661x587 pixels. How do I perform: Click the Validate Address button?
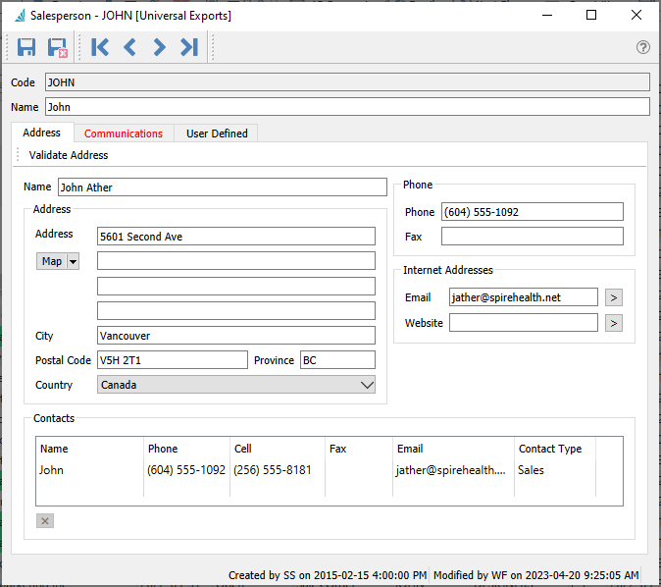coord(69,155)
